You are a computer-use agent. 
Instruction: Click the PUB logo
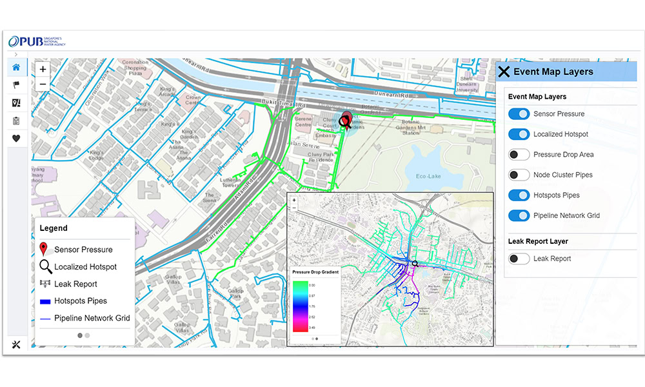pyautogui.click(x=35, y=41)
